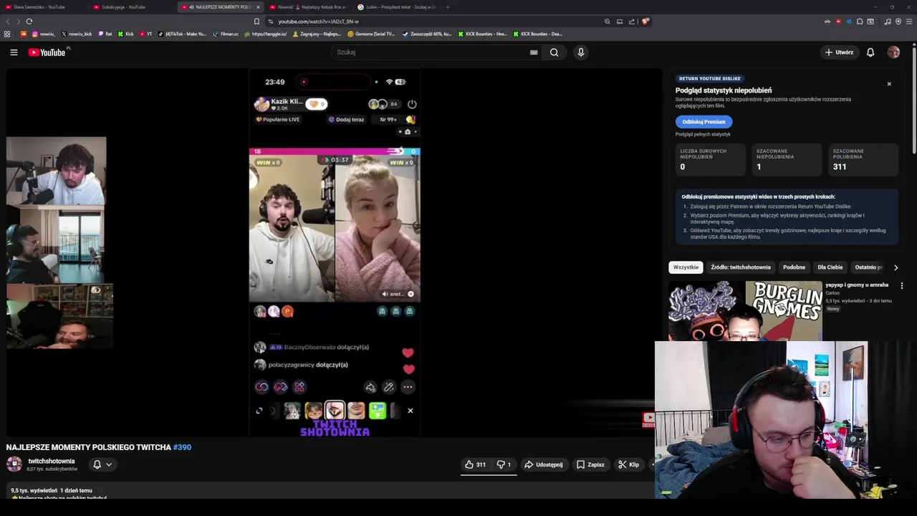Viewport: 917px width, 516px height.
Task: Click the YouTube search magnifier button
Action: pyautogui.click(x=554, y=52)
